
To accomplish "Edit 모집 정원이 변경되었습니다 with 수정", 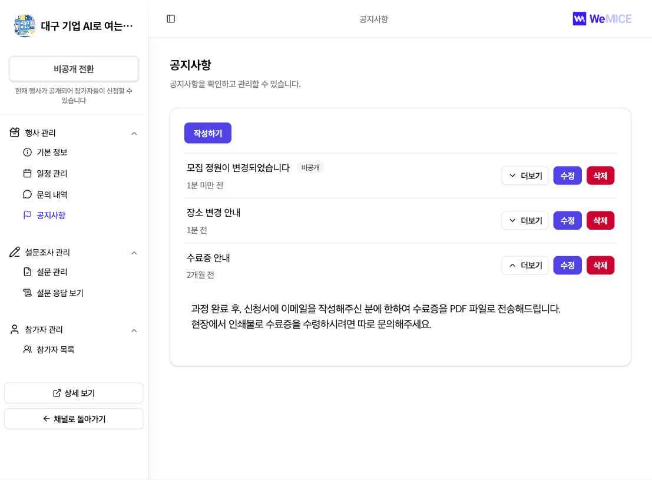I will [567, 176].
